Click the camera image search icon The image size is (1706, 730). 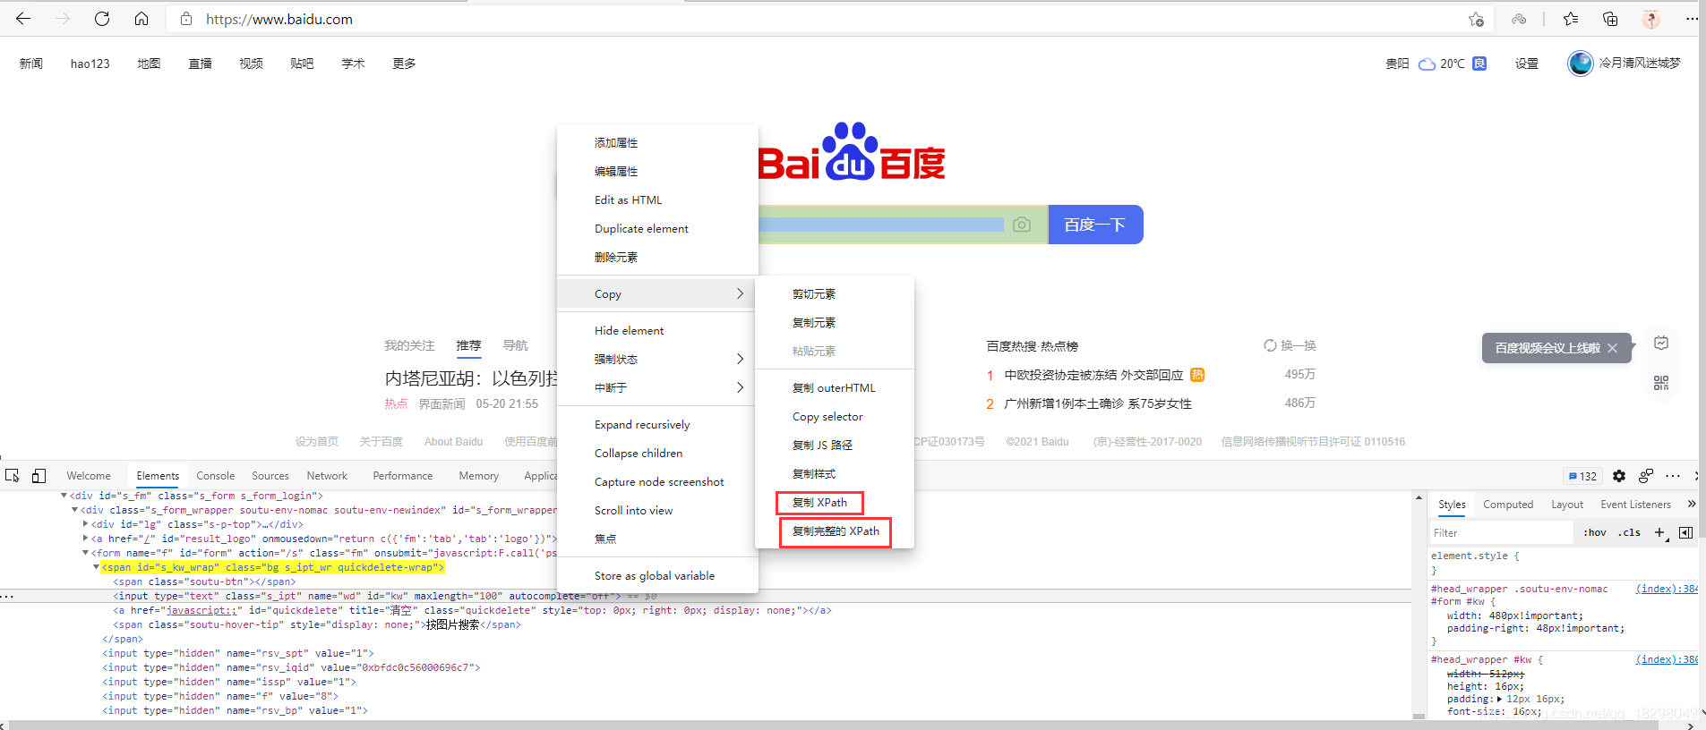click(1022, 225)
